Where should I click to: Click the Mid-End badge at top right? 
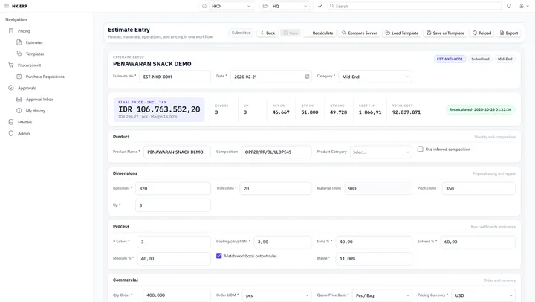[x=505, y=59]
